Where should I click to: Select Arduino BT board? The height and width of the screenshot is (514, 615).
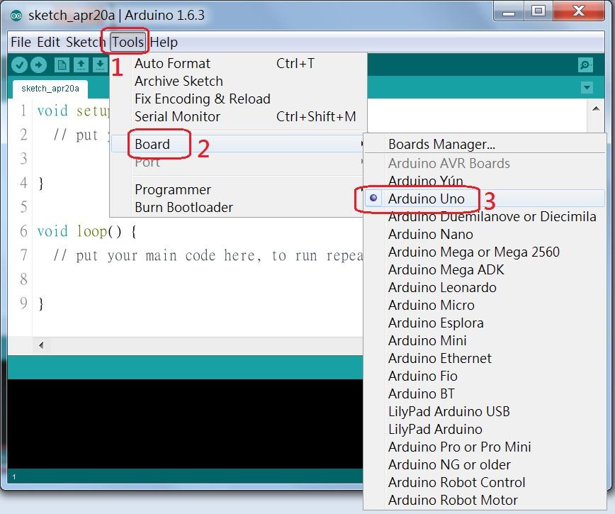tap(485, 393)
